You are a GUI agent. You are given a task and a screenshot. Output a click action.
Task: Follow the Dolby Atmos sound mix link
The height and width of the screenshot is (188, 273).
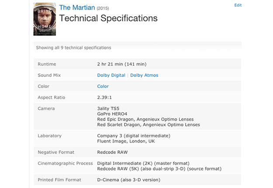pos(144,75)
